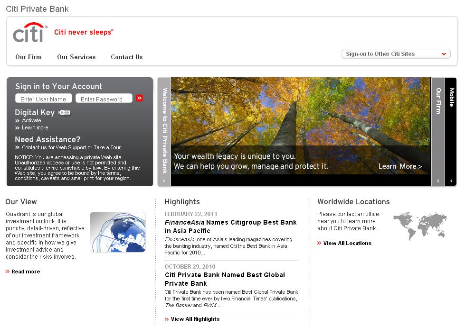Click the Need Assistance? heading

coord(47,139)
